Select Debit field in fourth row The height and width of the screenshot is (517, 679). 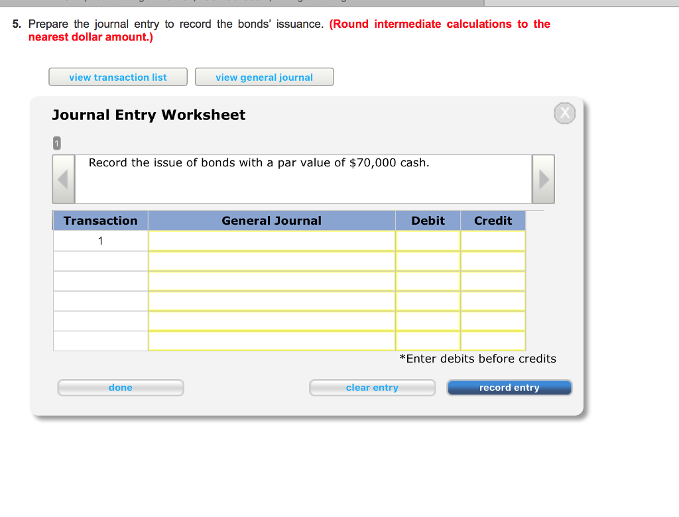[x=428, y=301]
